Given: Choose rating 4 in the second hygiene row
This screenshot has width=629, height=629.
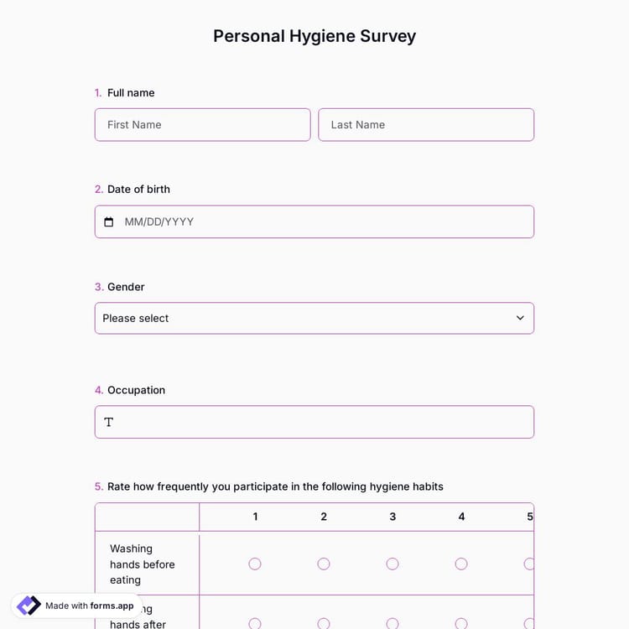Looking at the screenshot, I should point(461,623).
